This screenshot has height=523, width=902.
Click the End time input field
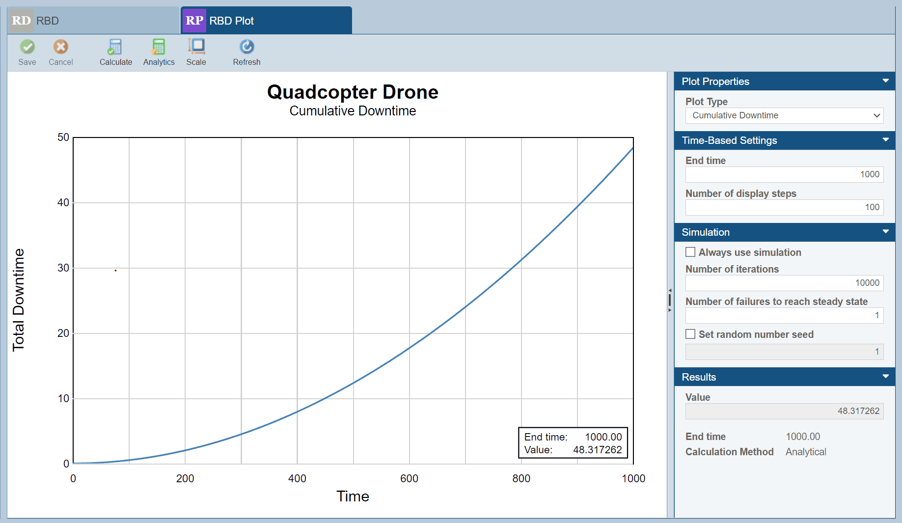[784, 174]
